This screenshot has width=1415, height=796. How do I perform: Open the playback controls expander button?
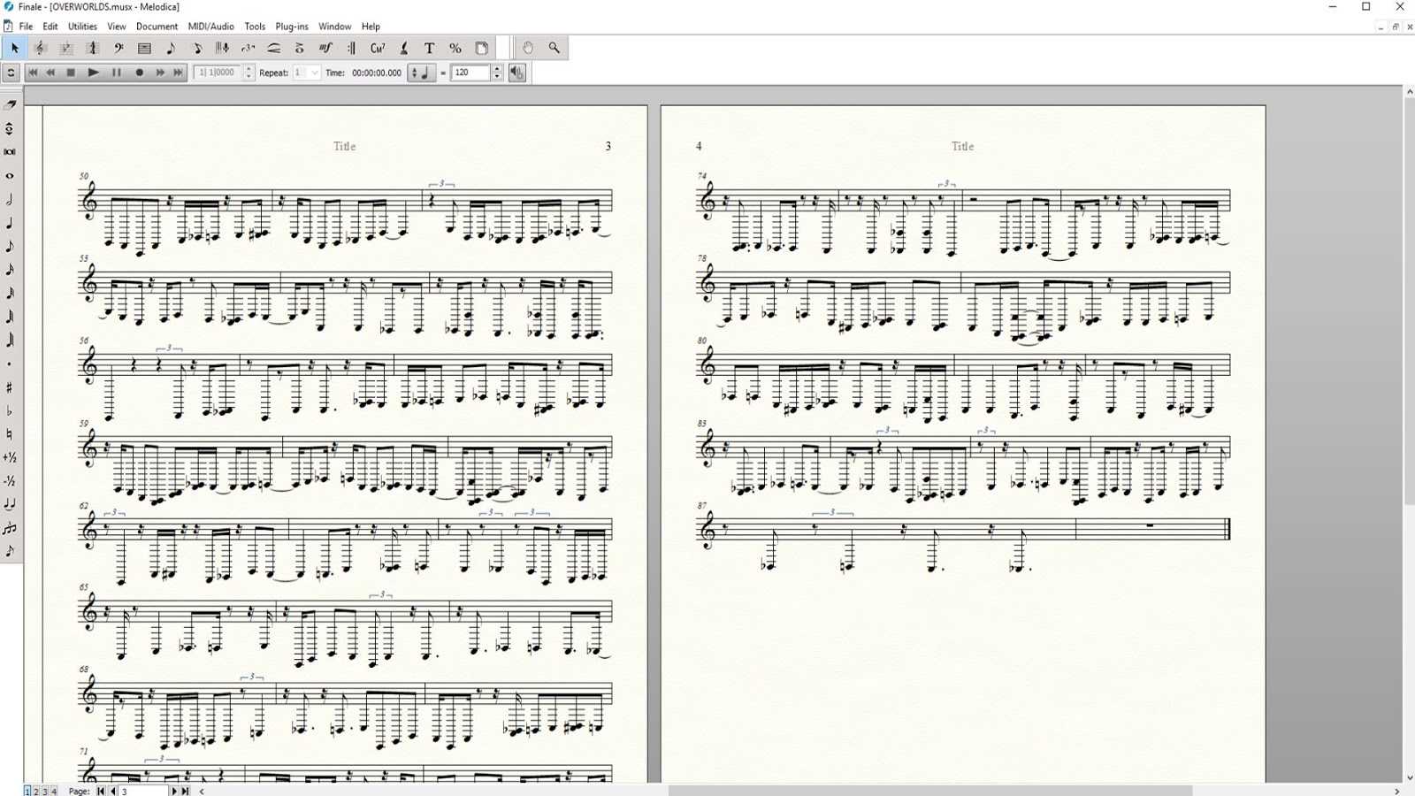11,73
